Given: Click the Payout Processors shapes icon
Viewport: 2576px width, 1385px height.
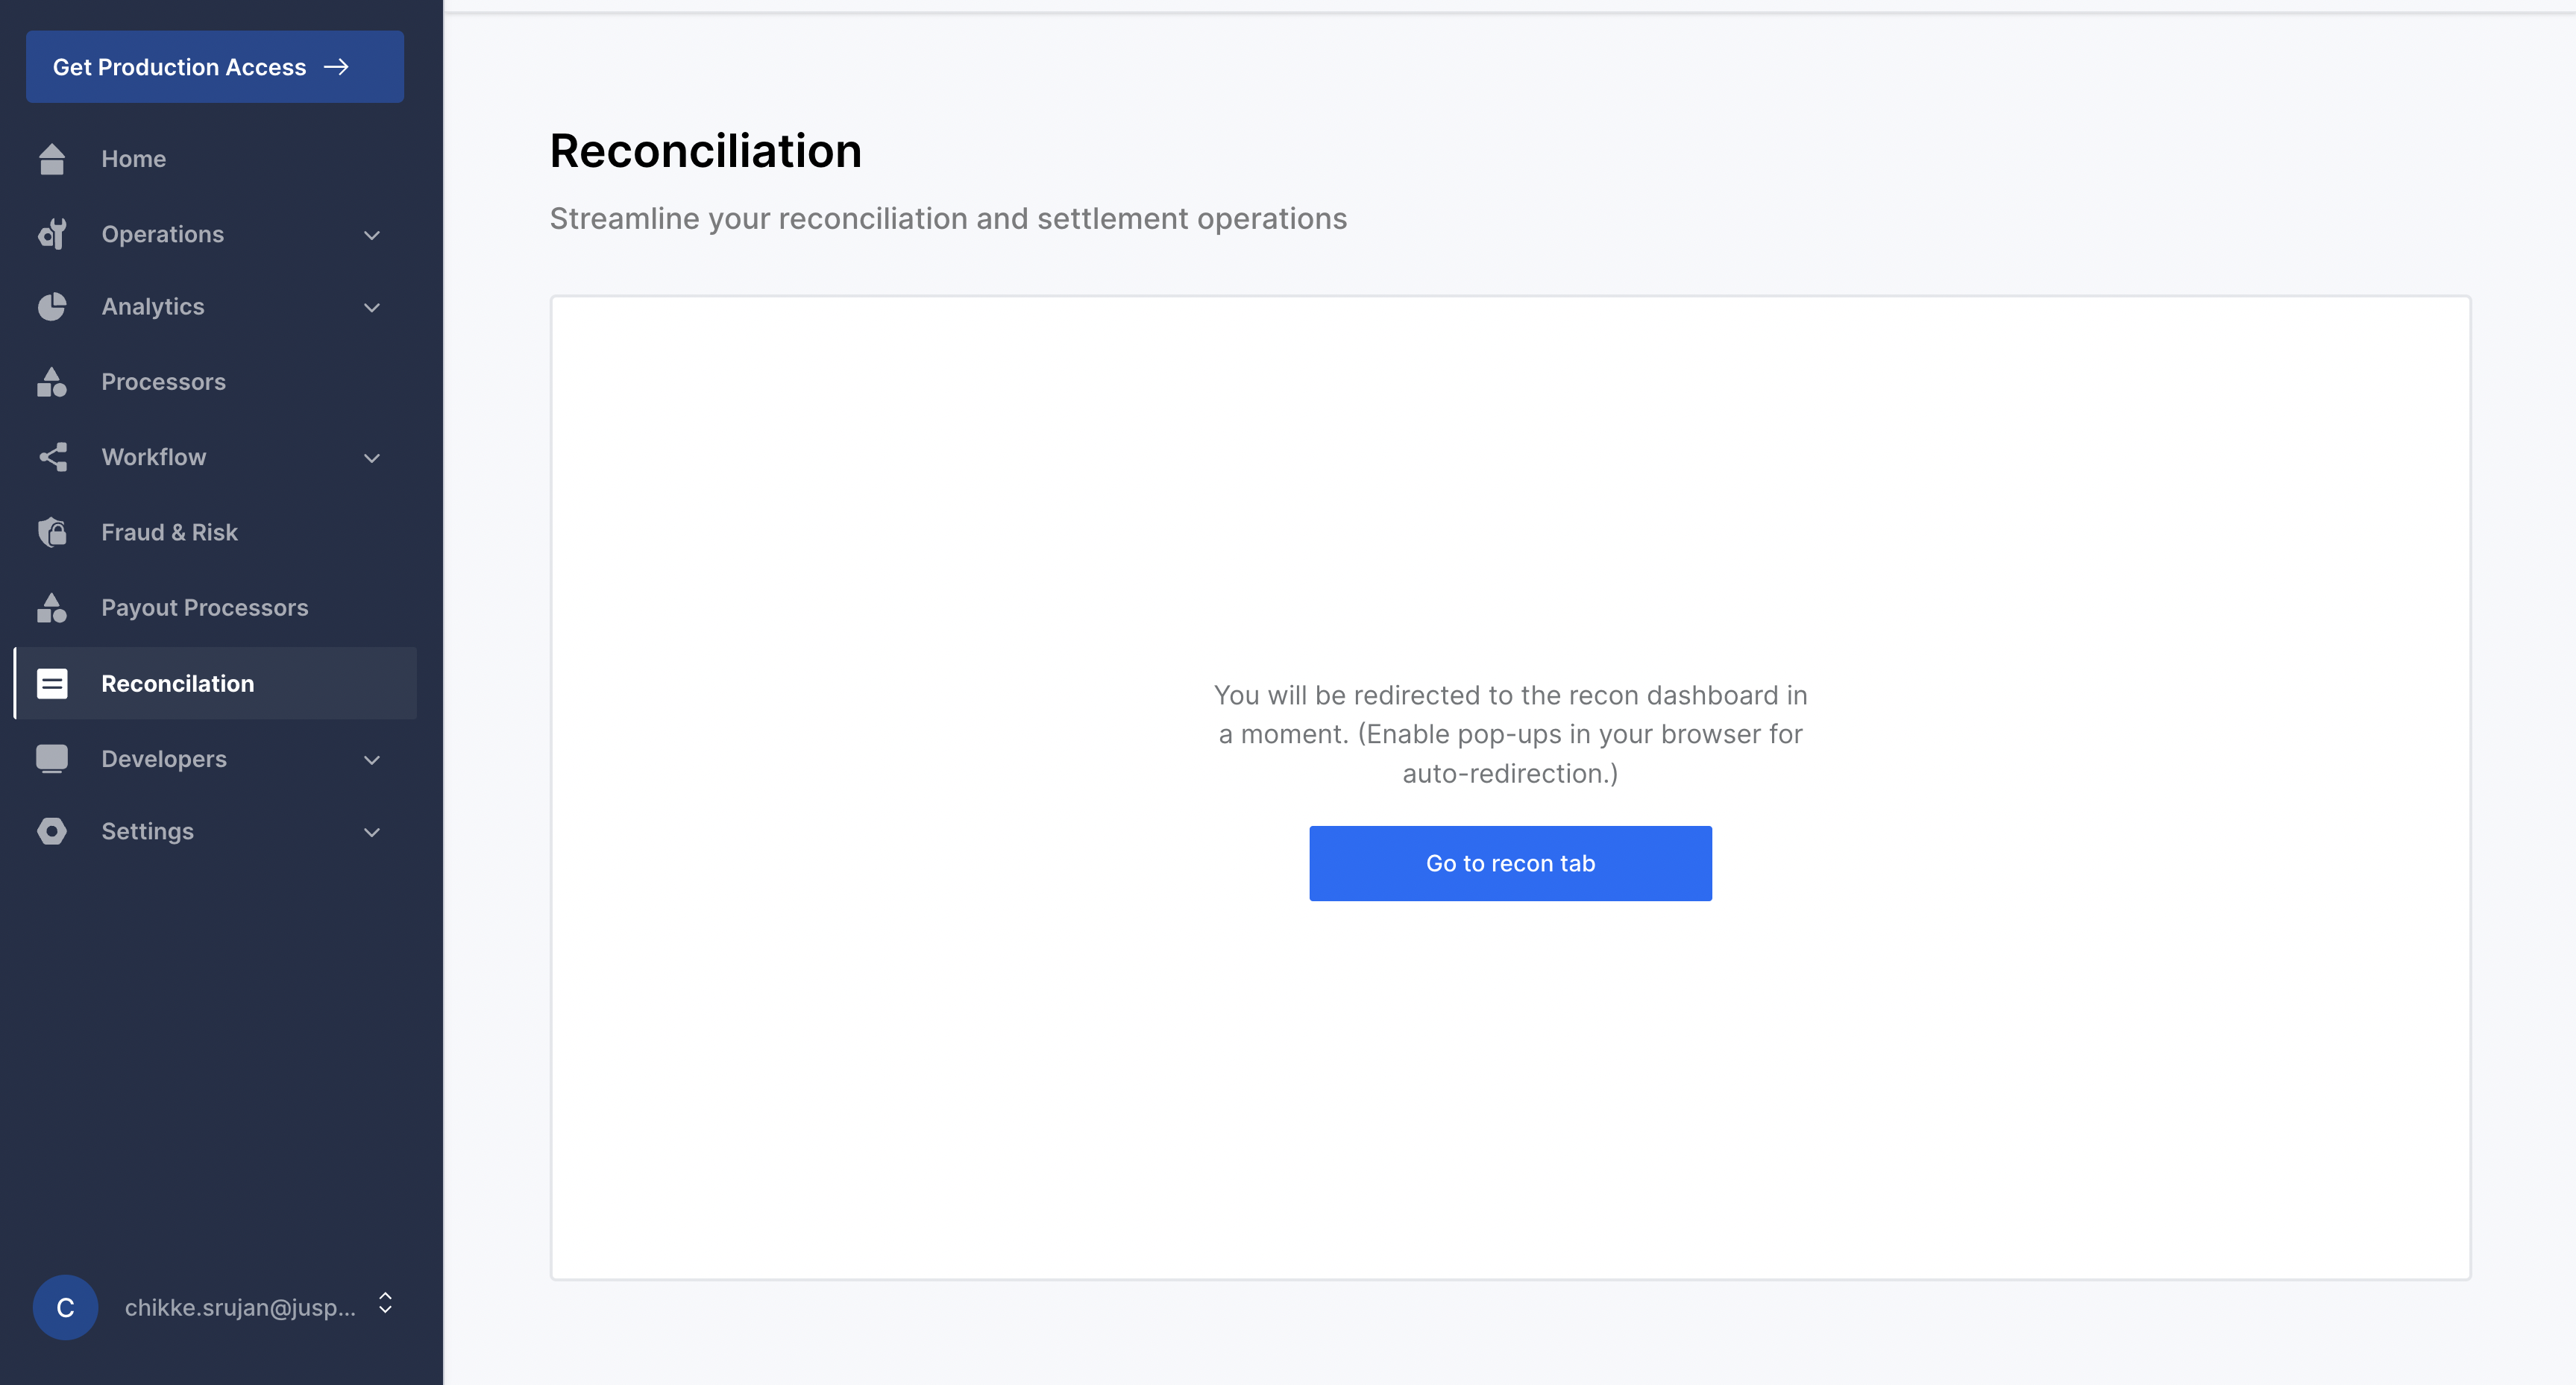Looking at the screenshot, I should 52,608.
